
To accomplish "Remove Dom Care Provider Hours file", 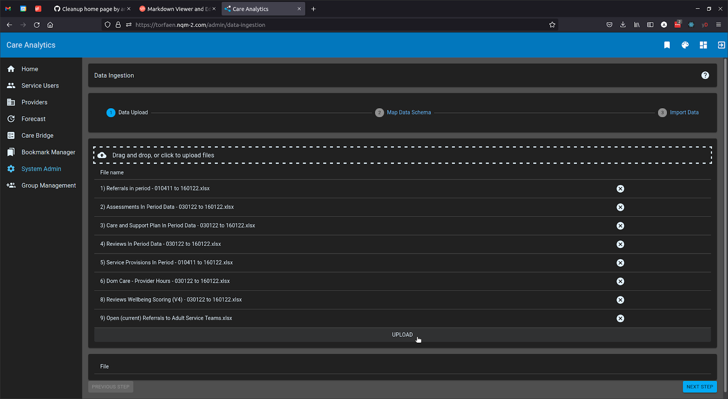I will click(620, 281).
